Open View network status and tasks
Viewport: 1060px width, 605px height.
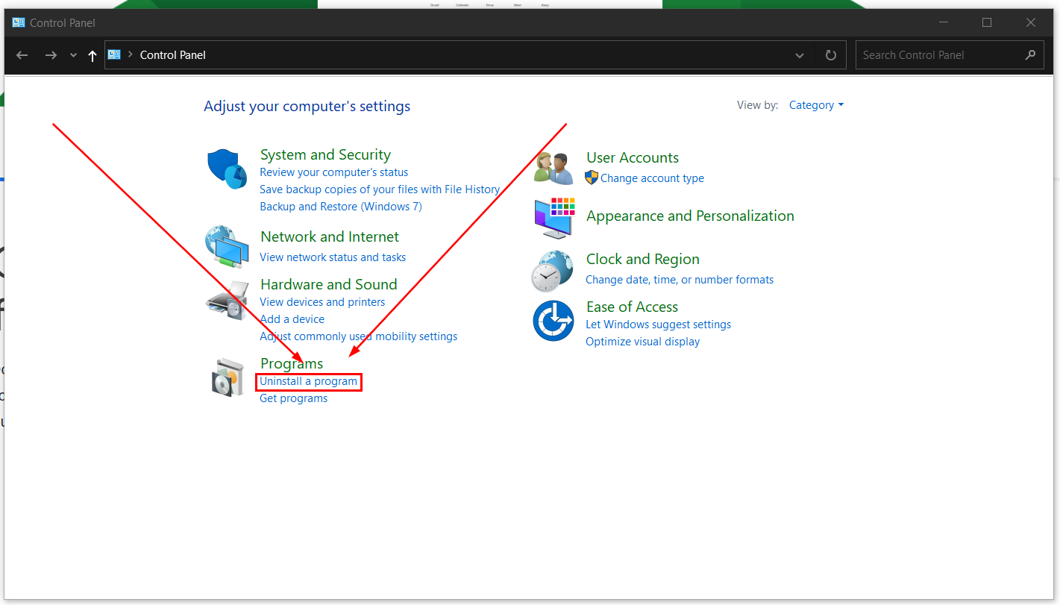(333, 257)
